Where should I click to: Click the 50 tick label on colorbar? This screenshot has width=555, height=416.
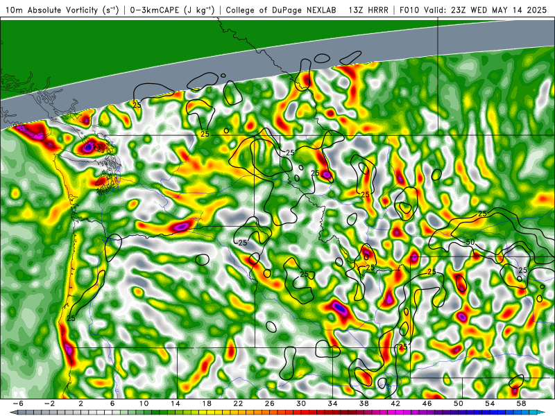tap(459, 404)
